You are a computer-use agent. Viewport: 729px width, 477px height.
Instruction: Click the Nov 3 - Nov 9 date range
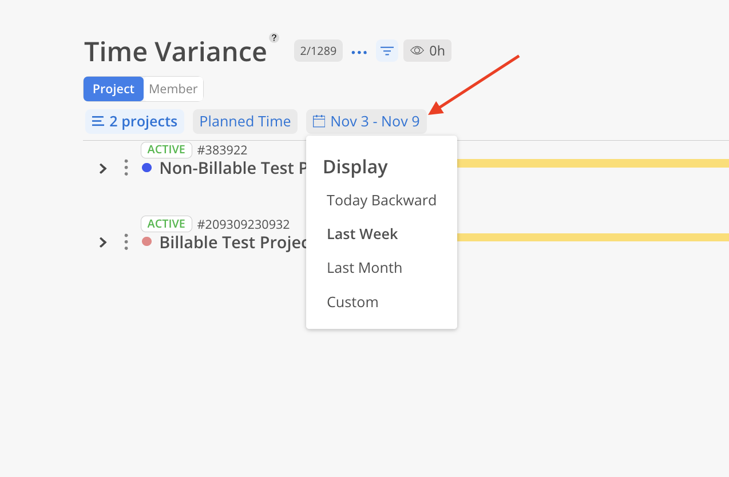pyautogui.click(x=366, y=122)
